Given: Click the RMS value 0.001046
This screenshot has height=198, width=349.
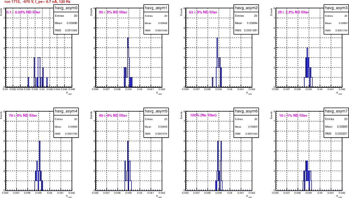Looking at the screenshot, I should (x=71, y=30).
